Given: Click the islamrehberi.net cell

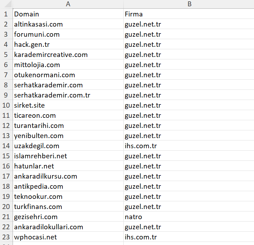Looking at the screenshot, I should coord(68,156).
